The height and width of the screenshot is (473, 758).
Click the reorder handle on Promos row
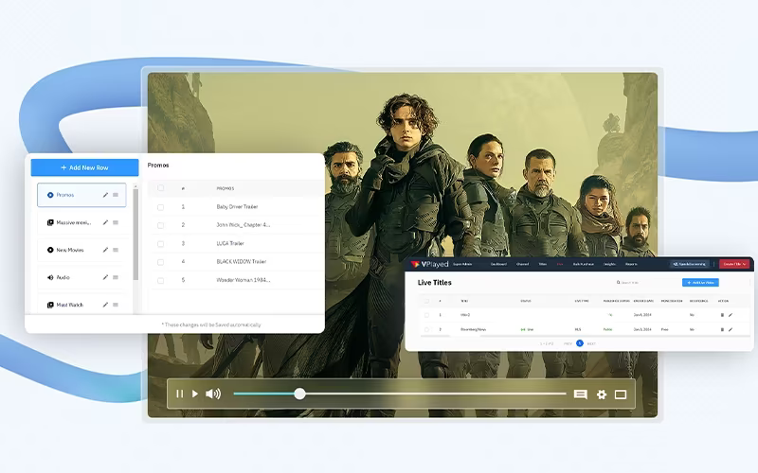click(x=116, y=195)
